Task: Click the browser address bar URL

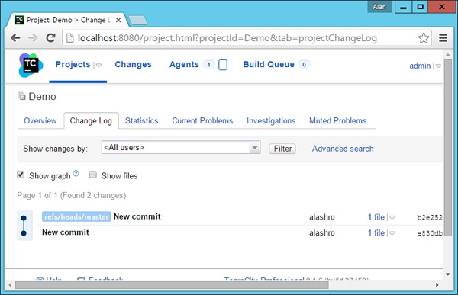Action: (x=227, y=38)
